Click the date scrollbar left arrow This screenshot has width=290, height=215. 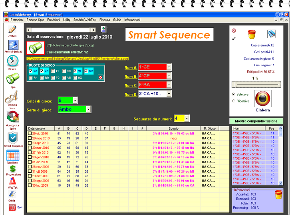click(29, 30)
